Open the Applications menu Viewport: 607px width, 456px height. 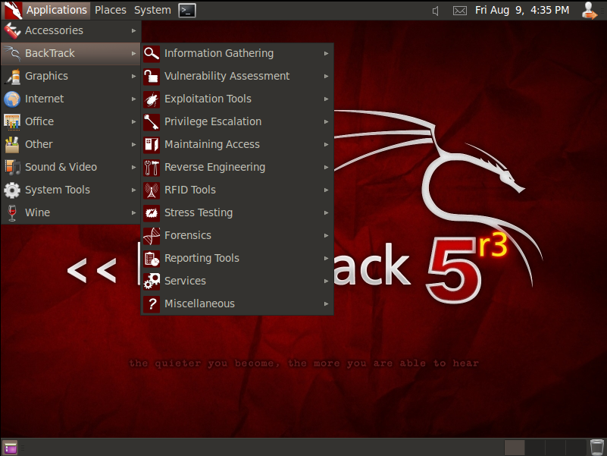click(46, 11)
